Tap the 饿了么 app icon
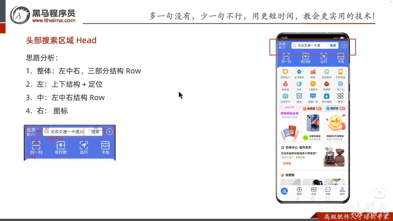Screen dimensions: 393x221 (x=340, y=85)
